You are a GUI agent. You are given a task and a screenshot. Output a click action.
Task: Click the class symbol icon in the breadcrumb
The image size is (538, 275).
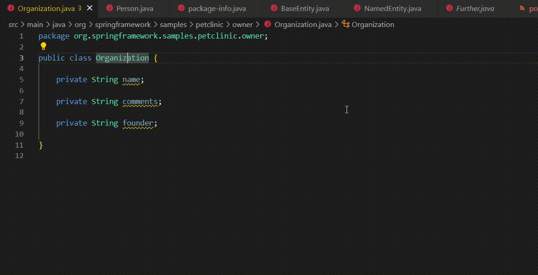346,24
